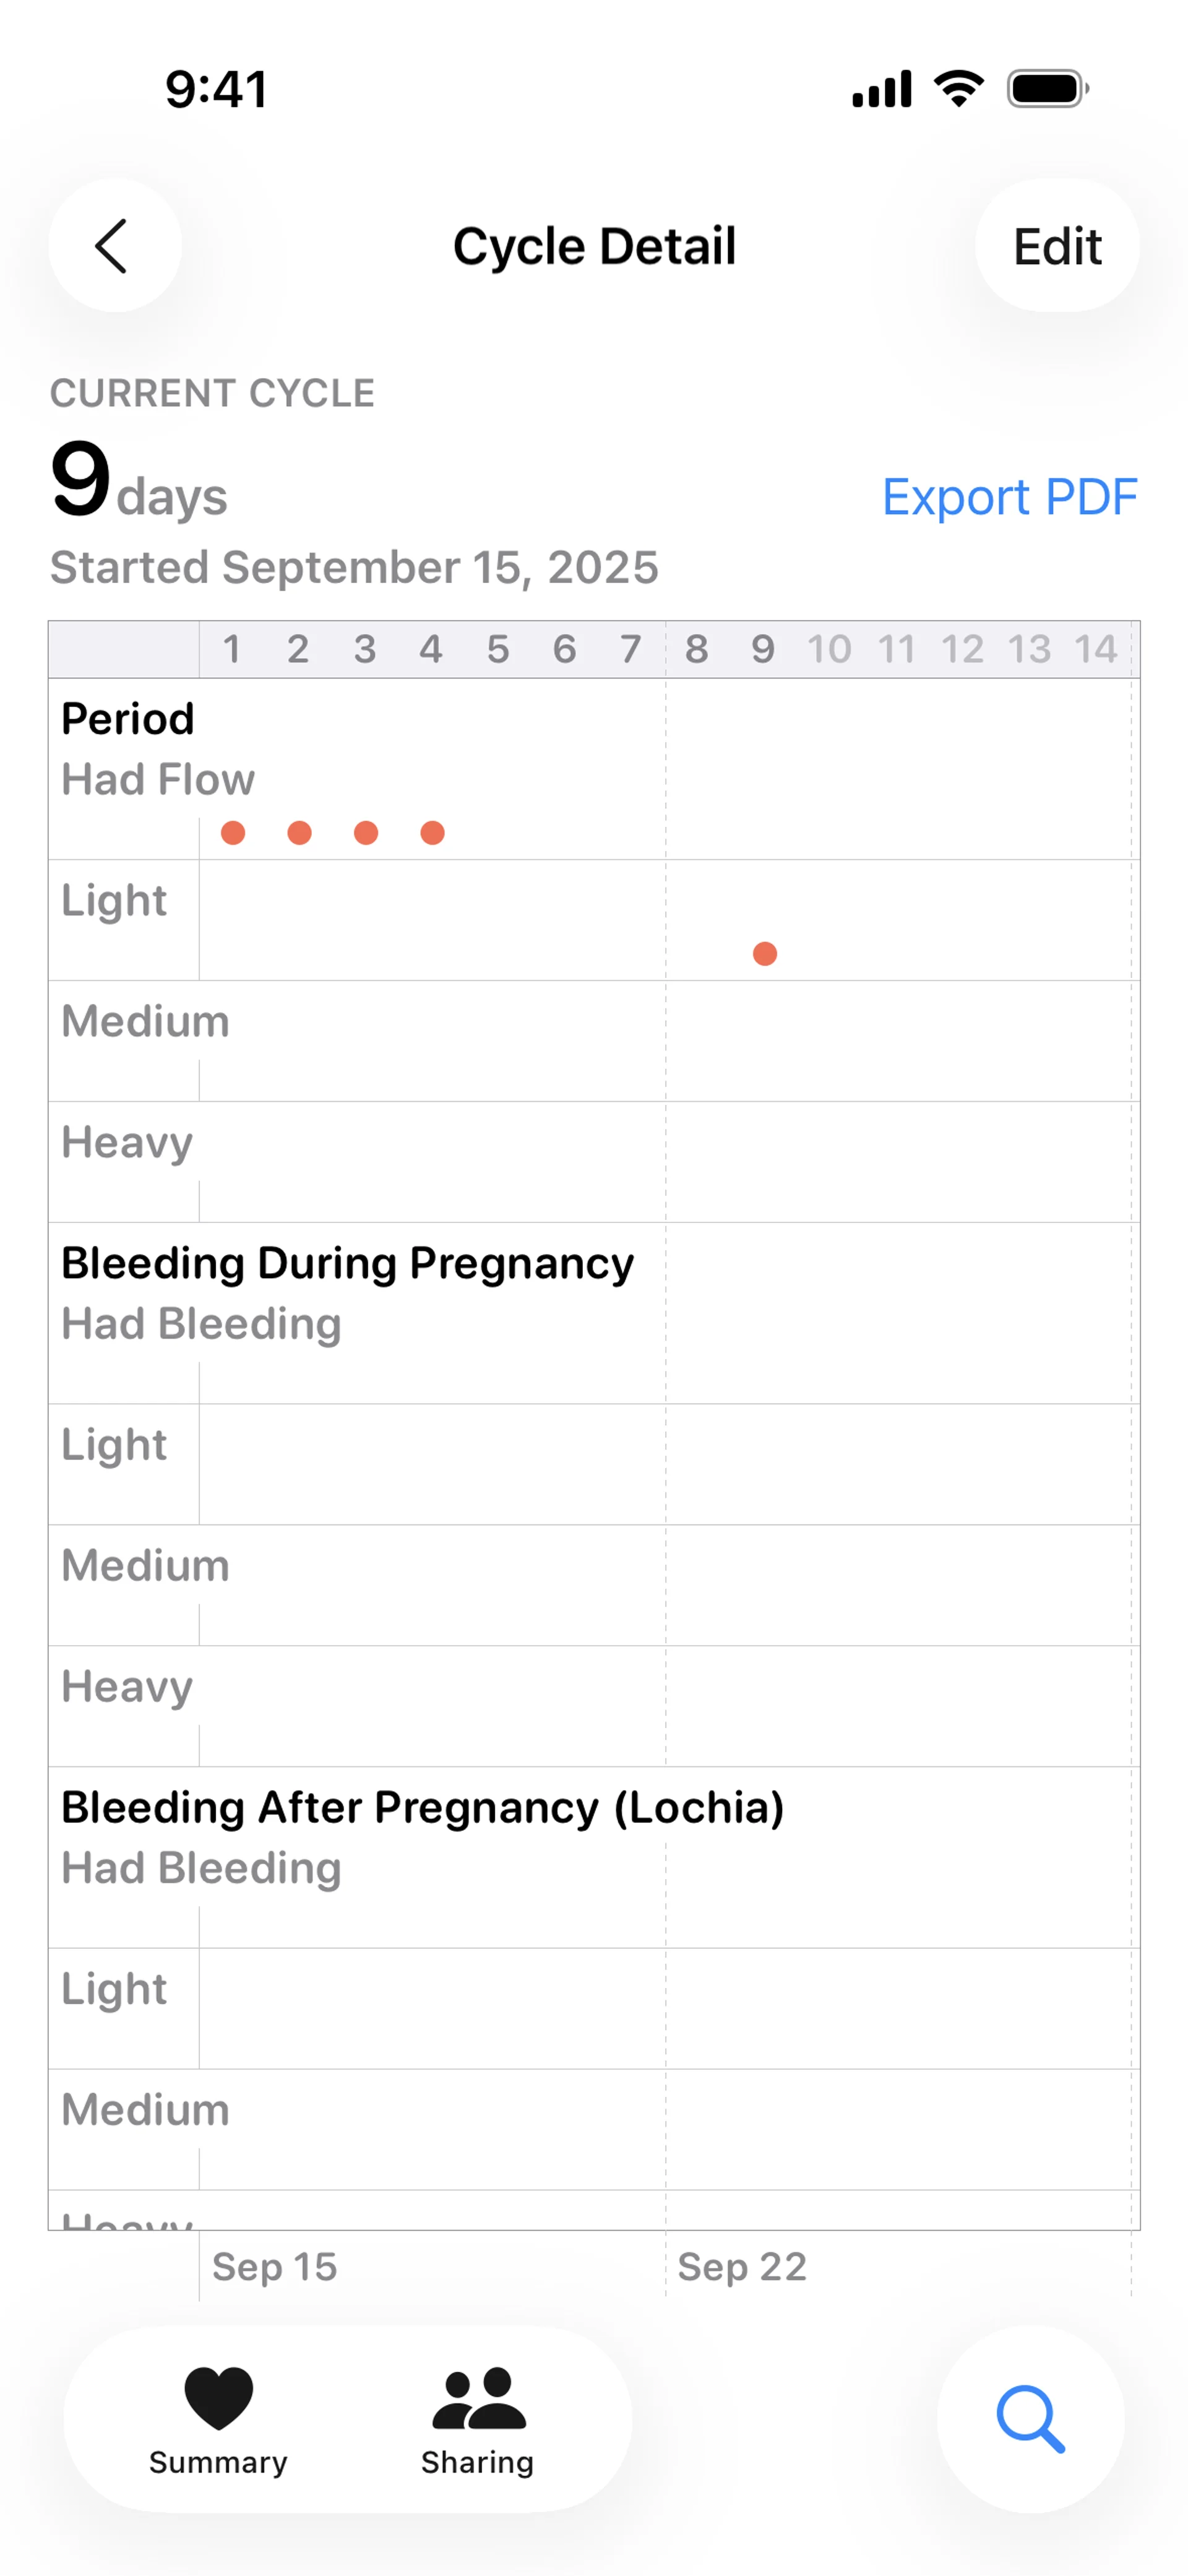The image size is (1188, 2576).
Task: Tap the Bleeding During Pregnancy heading
Action: [x=347, y=1263]
